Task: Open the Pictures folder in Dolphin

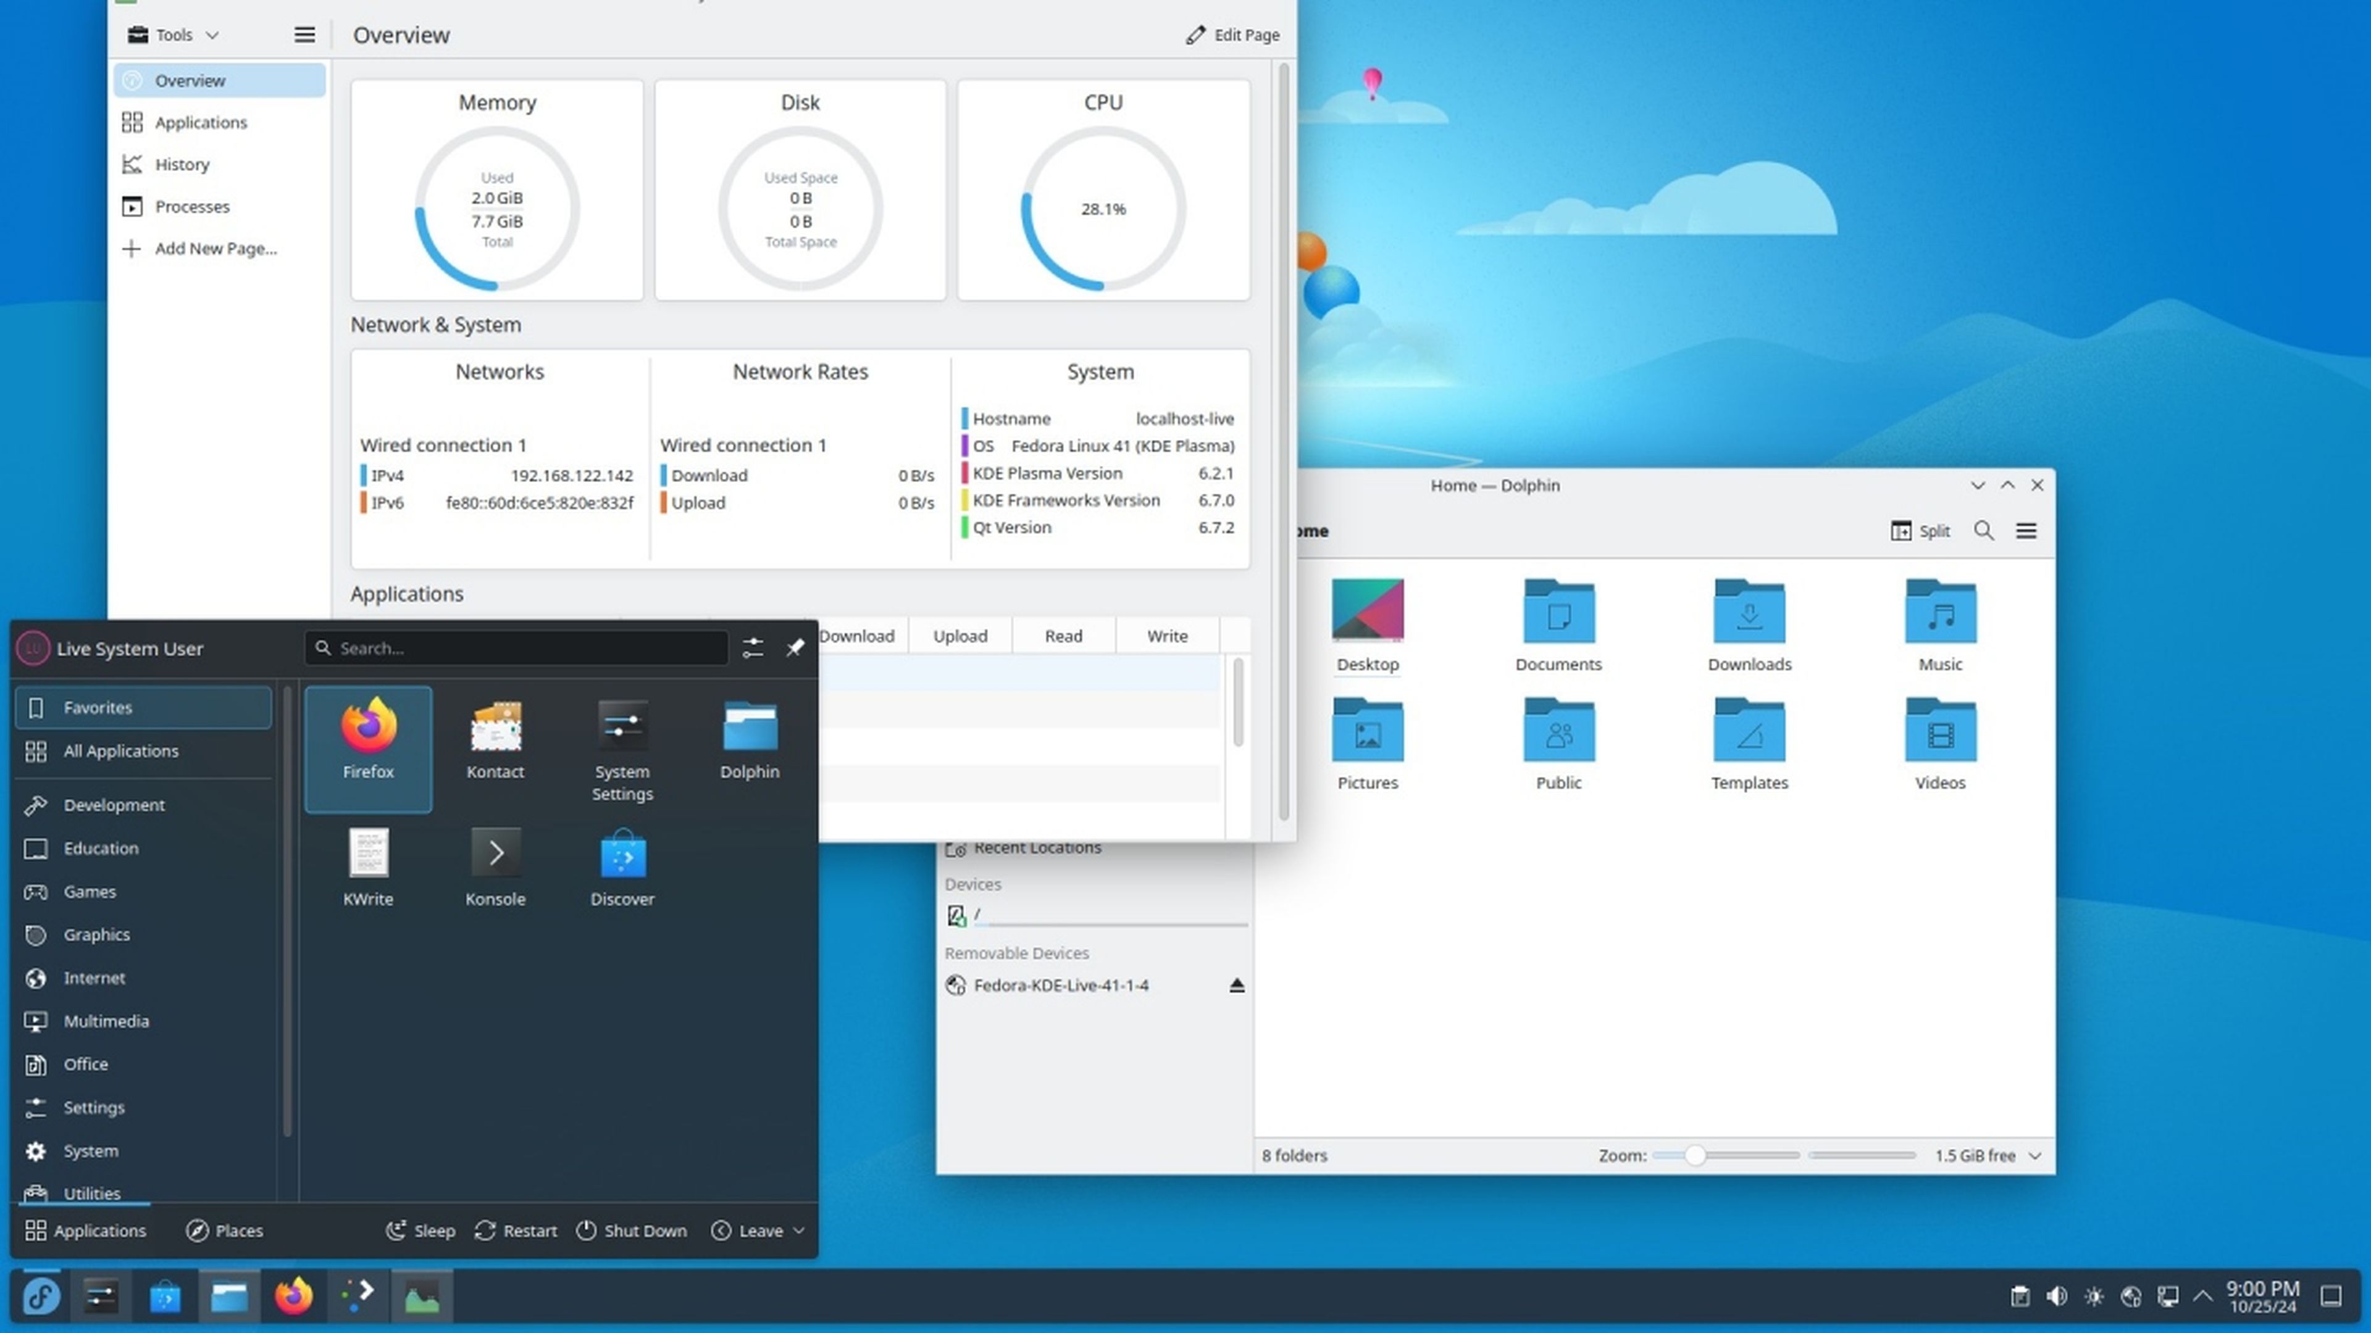Action: coord(1367,744)
